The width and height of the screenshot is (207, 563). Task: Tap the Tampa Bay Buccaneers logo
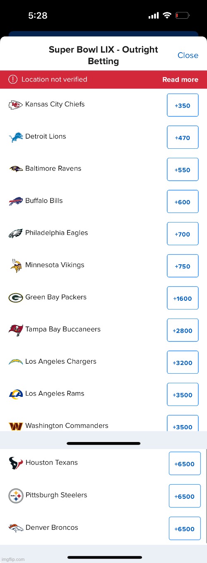[16, 330]
